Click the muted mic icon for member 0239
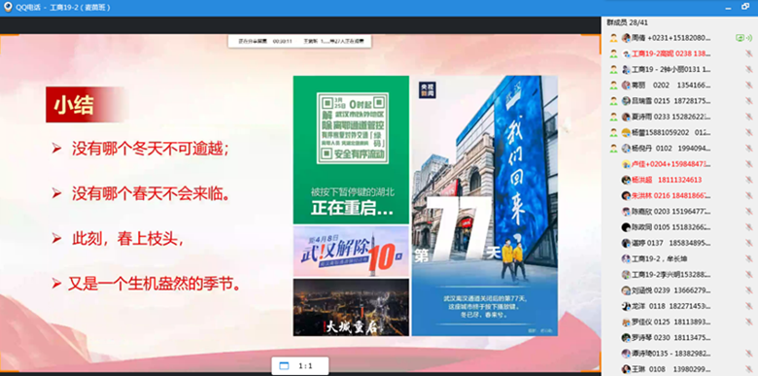758x376 pixels. click(749, 290)
